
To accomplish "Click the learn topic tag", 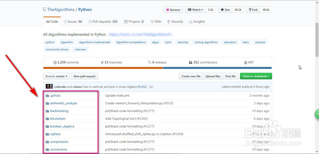I will [246, 42].
